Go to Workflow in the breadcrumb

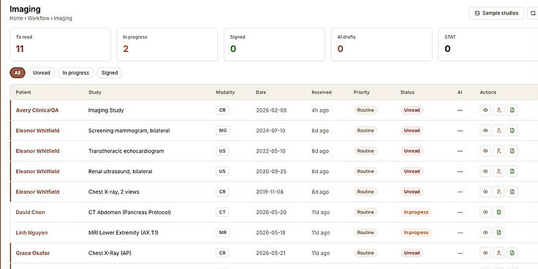(39, 18)
